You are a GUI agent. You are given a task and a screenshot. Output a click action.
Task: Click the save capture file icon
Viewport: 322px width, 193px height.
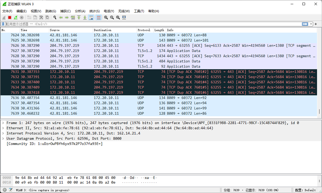(x=35, y=17)
